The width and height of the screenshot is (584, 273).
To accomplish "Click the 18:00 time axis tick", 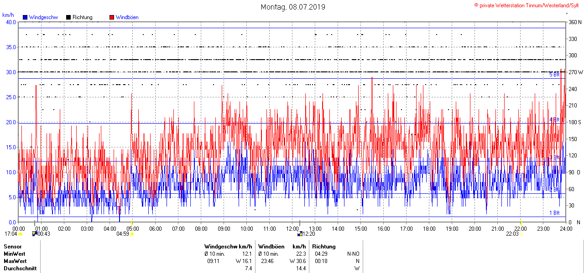I will tap(429, 228).
